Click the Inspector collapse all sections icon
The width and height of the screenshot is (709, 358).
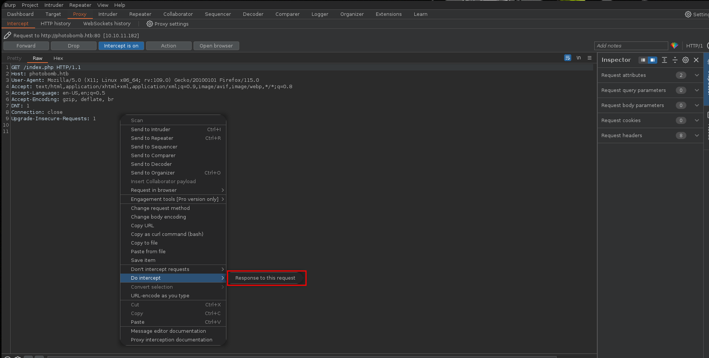tap(675, 60)
